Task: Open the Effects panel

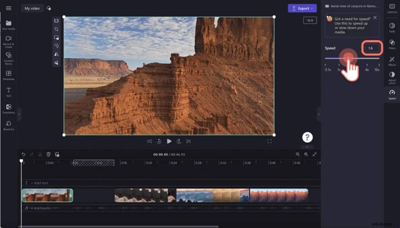Action: tap(392, 61)
